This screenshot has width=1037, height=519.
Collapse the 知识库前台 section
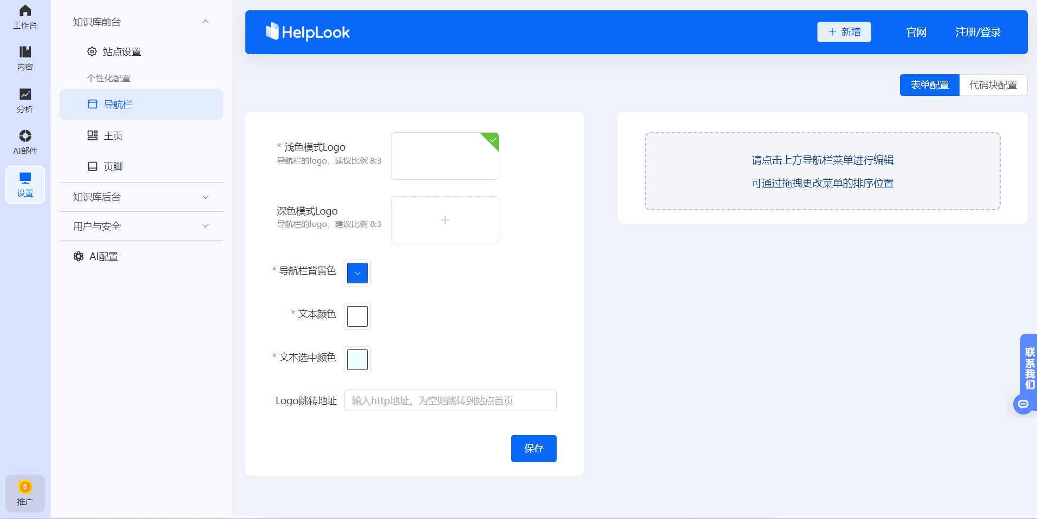point(205,21)
